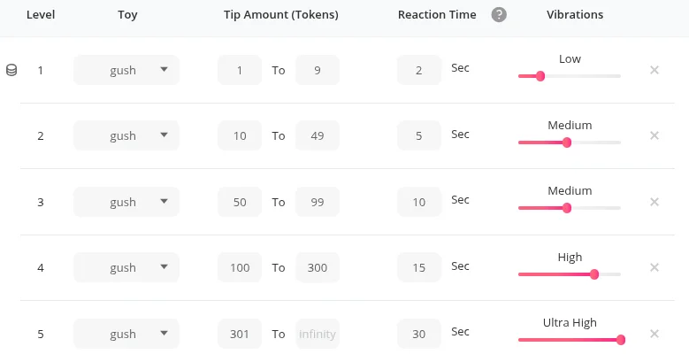Delete level 4 row using X icon
Viewport: 689px width, 362px height.
[655, 267]
